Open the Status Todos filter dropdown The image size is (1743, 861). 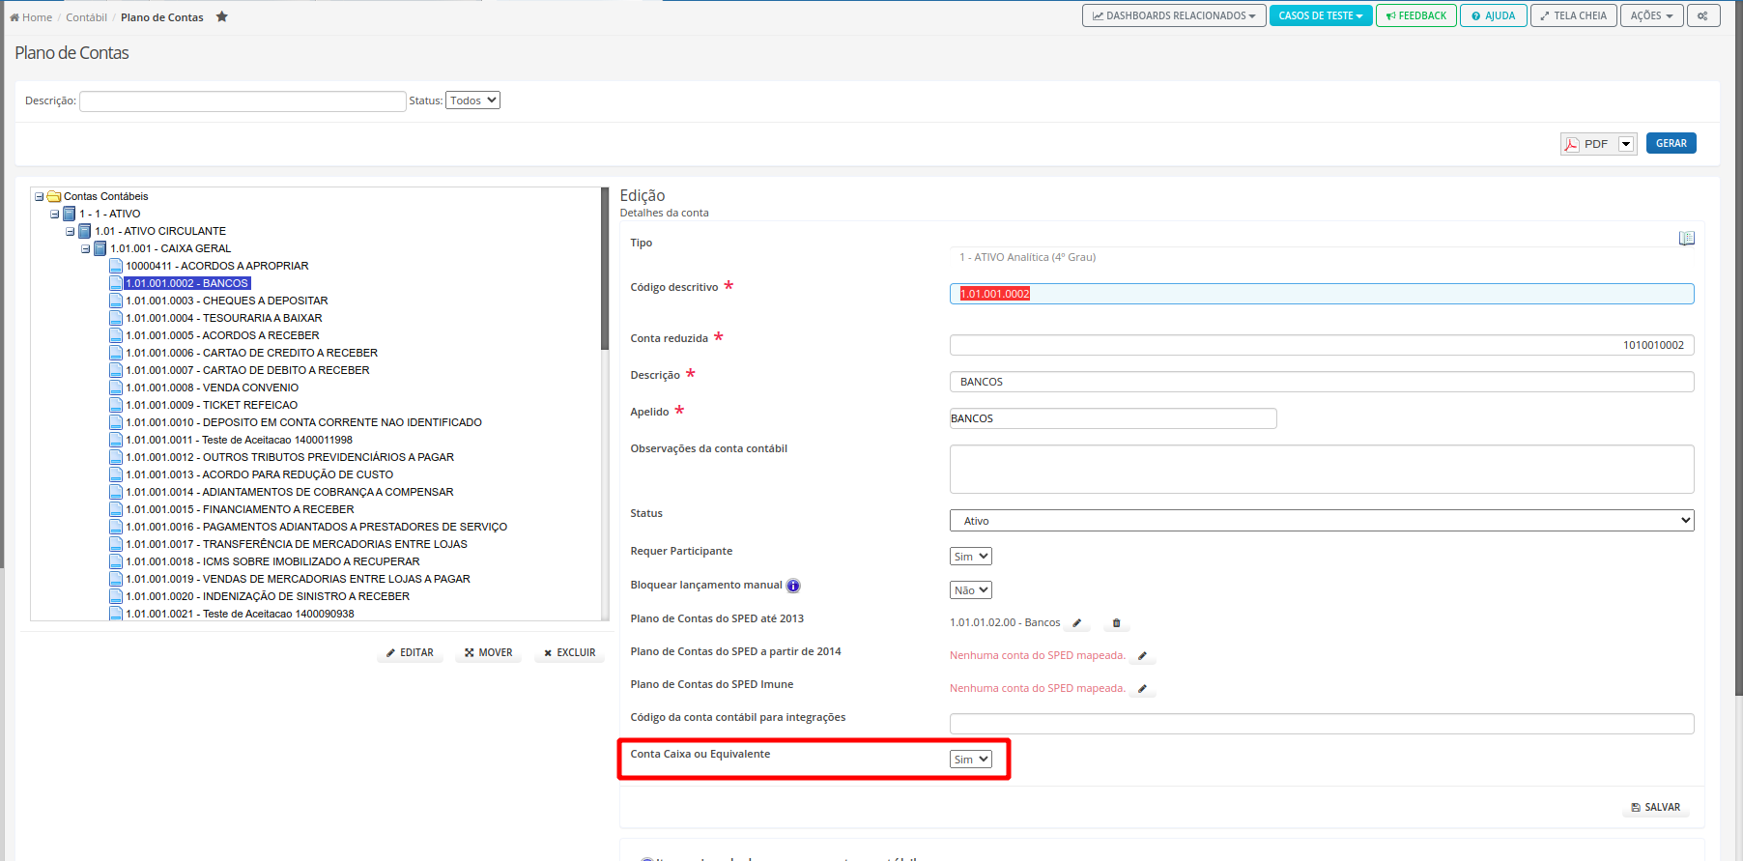click(472, 100)
